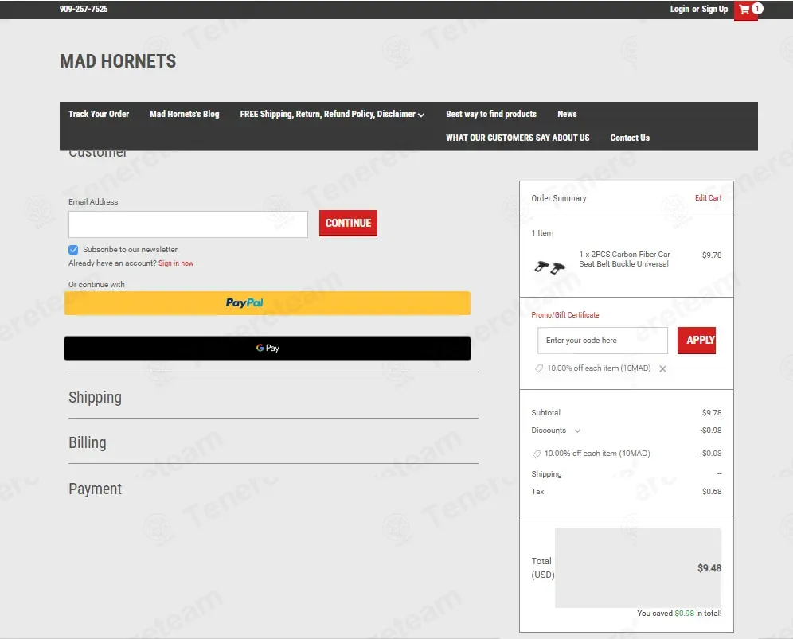This screenshot has width=793, height=639.
Task: Remove the 10MAD coupon with X icon
Action: tap(662, 369)
